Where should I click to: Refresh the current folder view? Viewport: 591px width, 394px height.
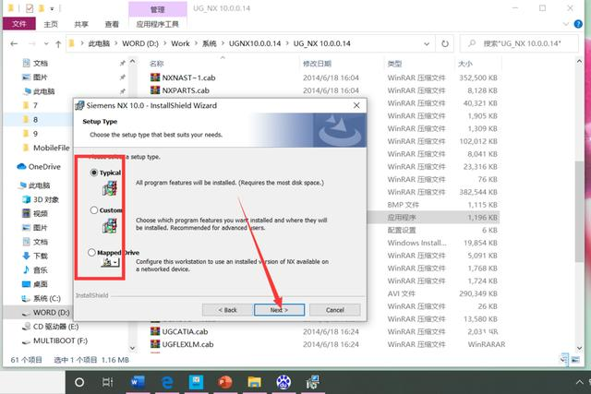pyautogui.click(x=445, y=43)
